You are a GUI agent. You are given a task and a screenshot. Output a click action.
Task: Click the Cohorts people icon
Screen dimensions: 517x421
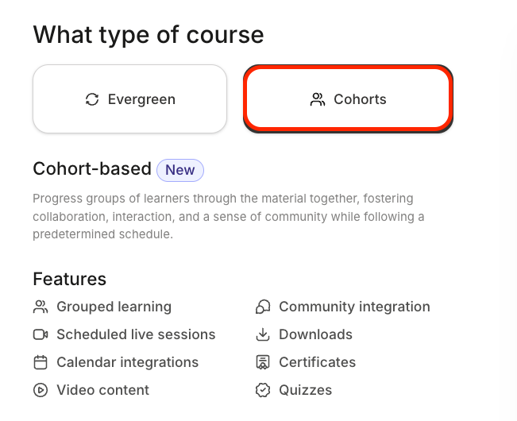pyautogui.click(x=318, y=99)
